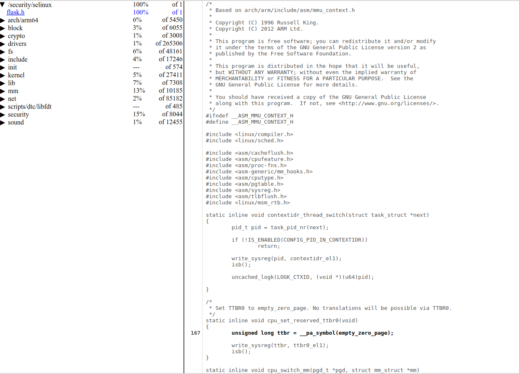Expand the security directory arrow
Viewport: 519px width, 374px height.
tap(3, 115)
